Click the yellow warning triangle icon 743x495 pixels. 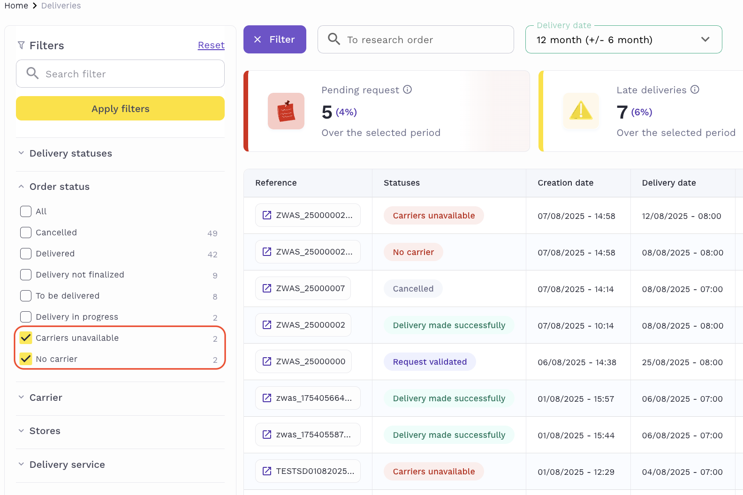[581, 111]
